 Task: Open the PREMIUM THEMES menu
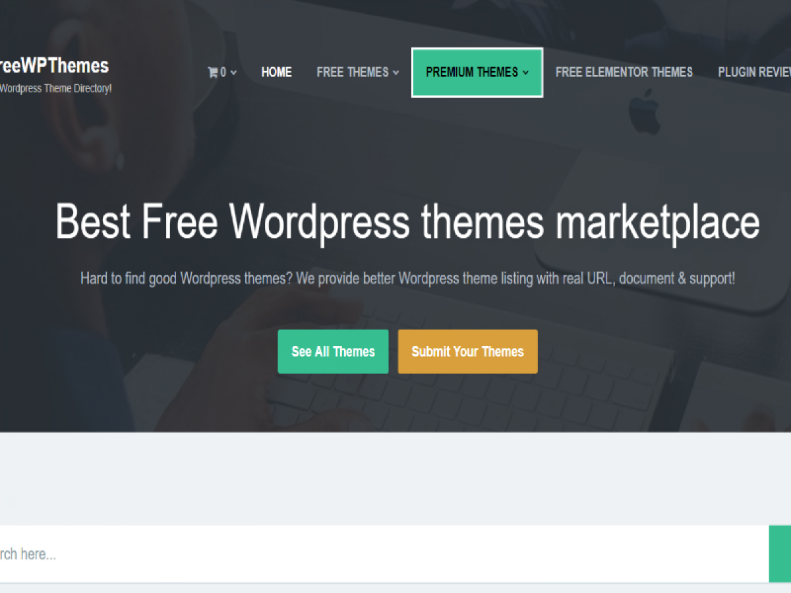click(477, 72)
